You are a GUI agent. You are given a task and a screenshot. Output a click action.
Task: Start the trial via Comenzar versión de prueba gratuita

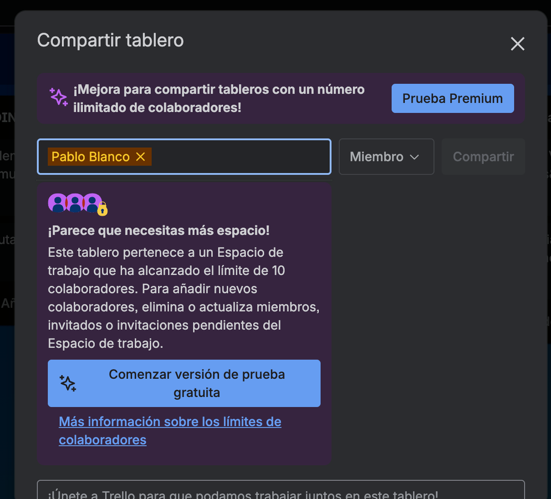coord(184,383)
